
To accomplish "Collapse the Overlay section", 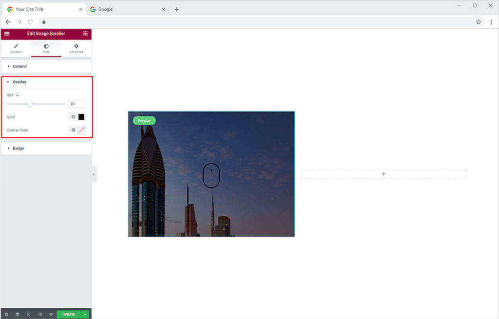I will pos(19,82).
